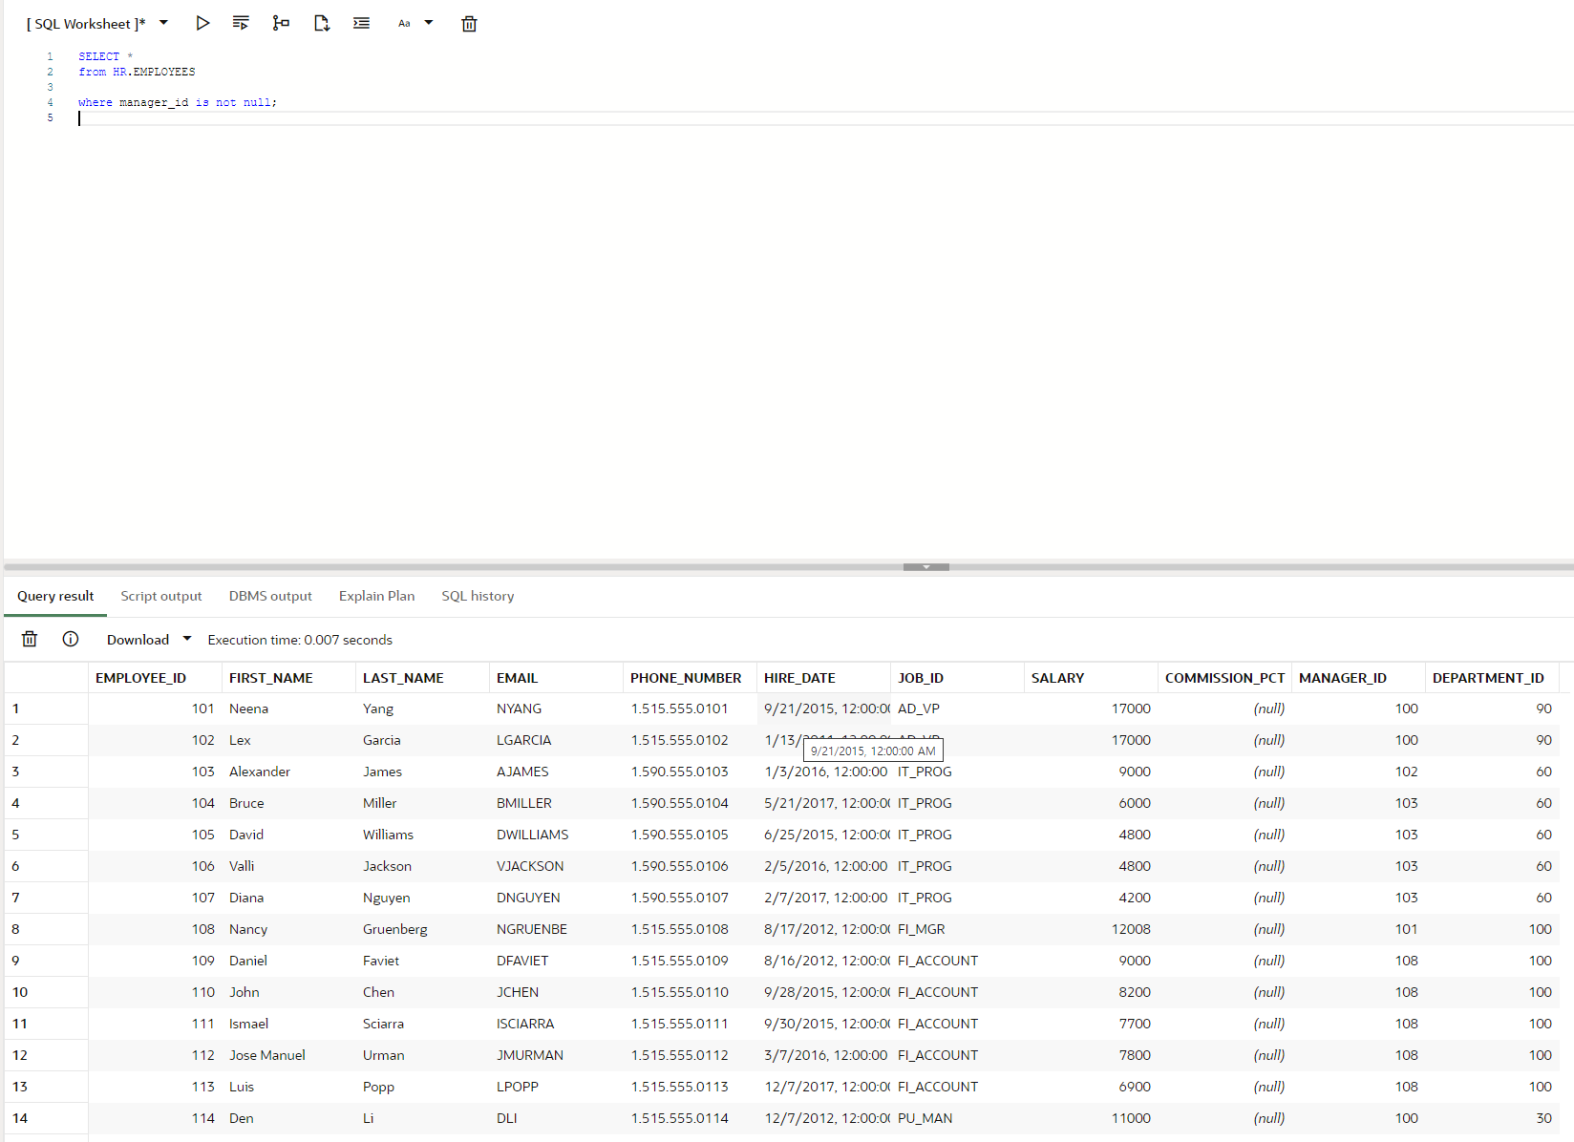Collapse the results pane with the splitter arrow
The width and height of the screenshot is (1574, 1142).
[926, 567]
